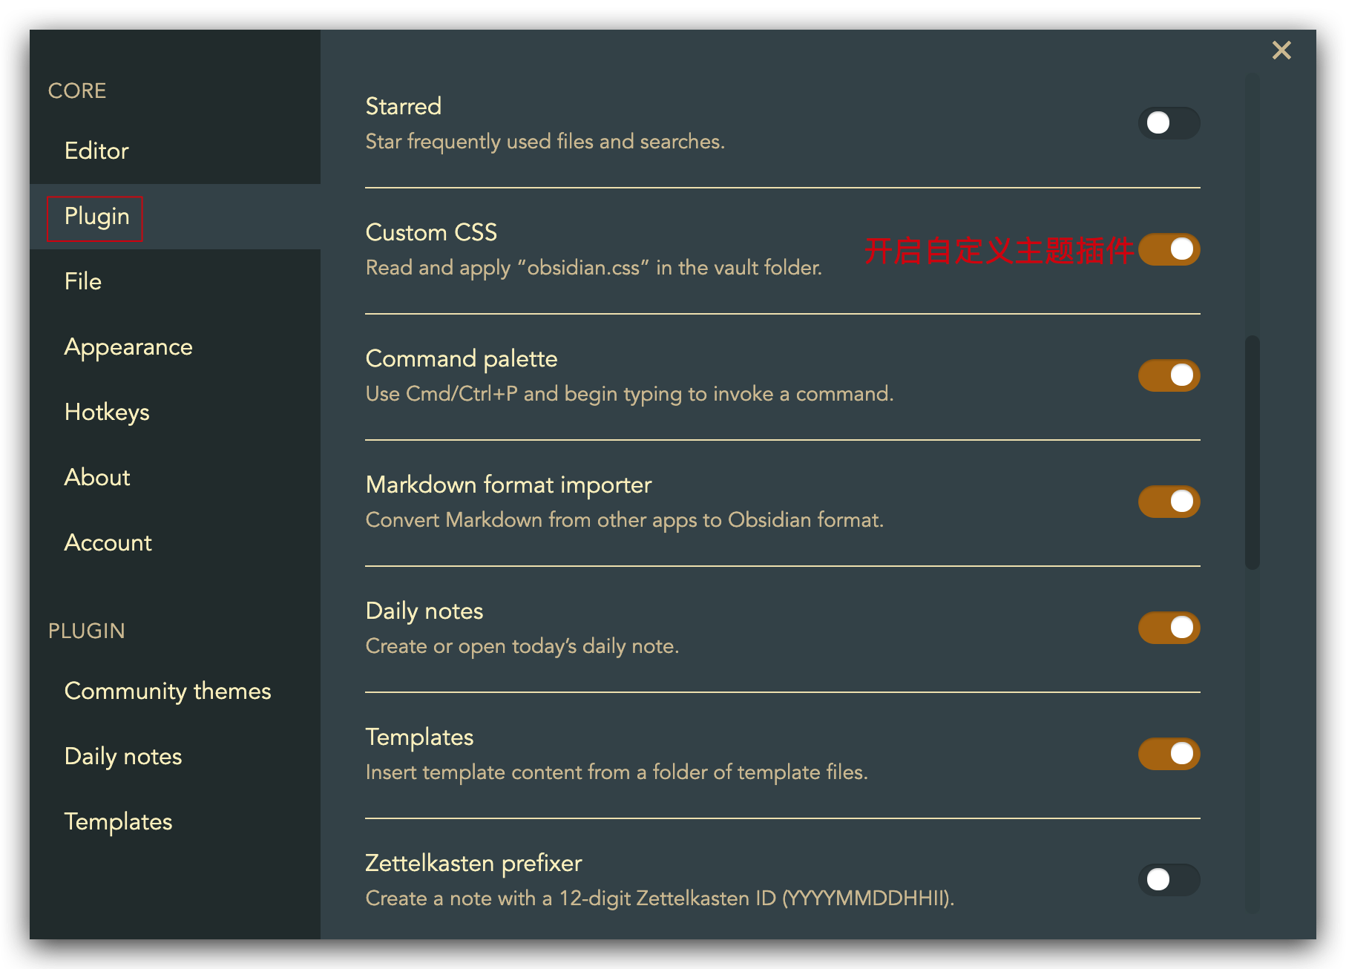Screen dimensions: 1346x969
Task: Select the Plugin settings tab
Action: [96, 217]
